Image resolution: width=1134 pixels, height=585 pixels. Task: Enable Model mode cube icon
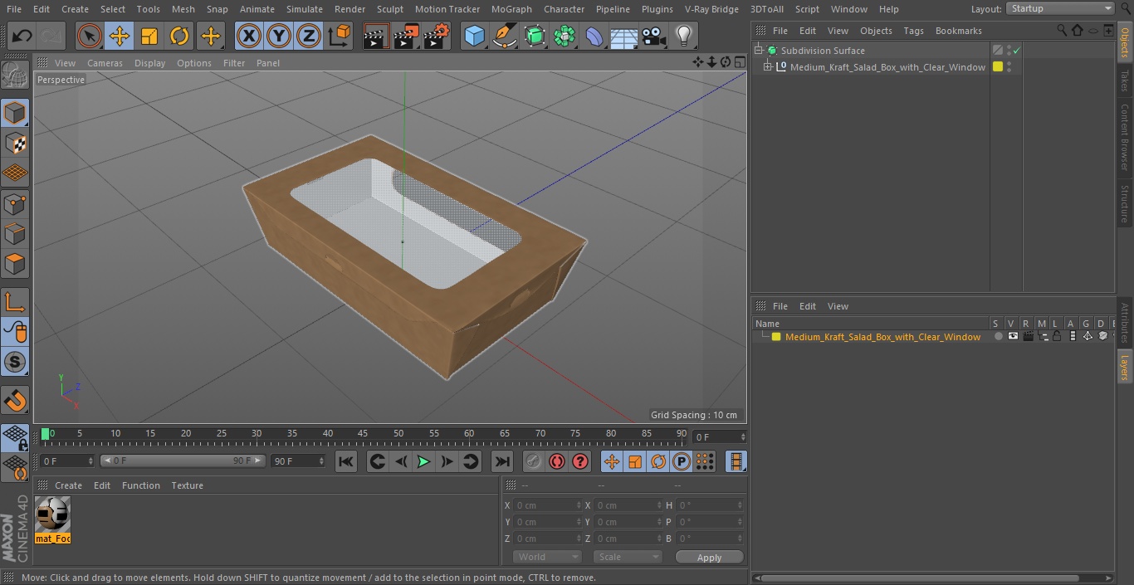coord(15,113)
